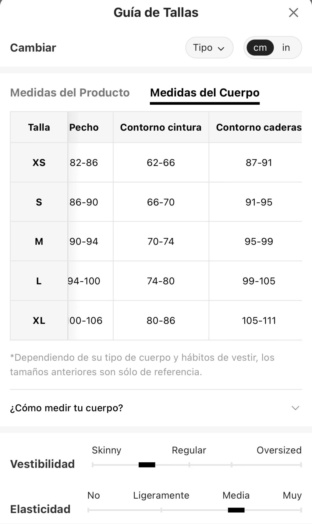Click the M size row header
312x524 pixels.
coord(39,241)
